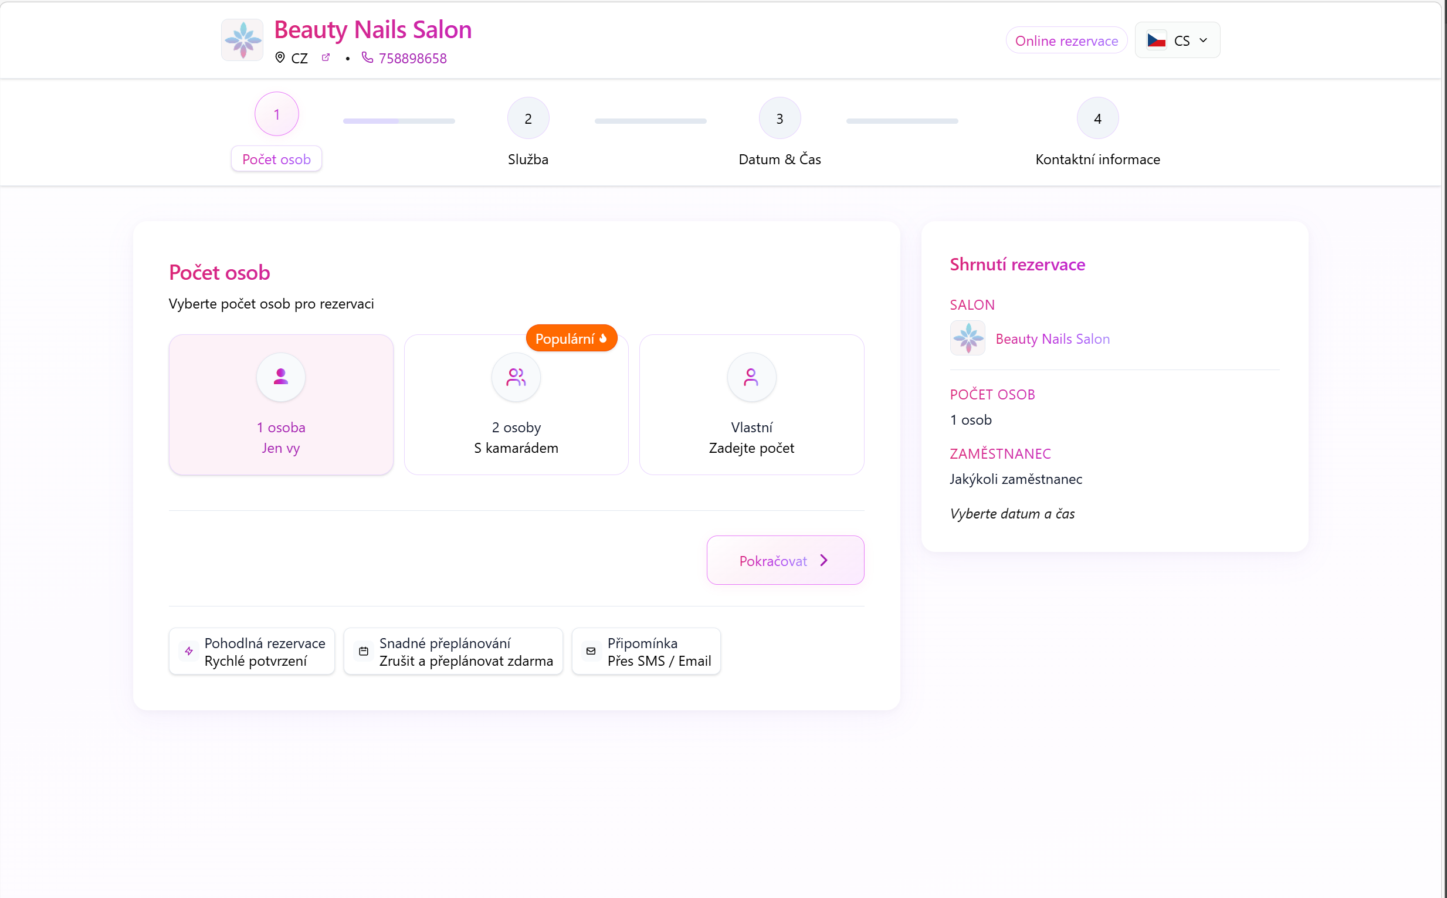Click the single person icon
The height and width of the screenshot is (898, 1447).
point(281,377)
